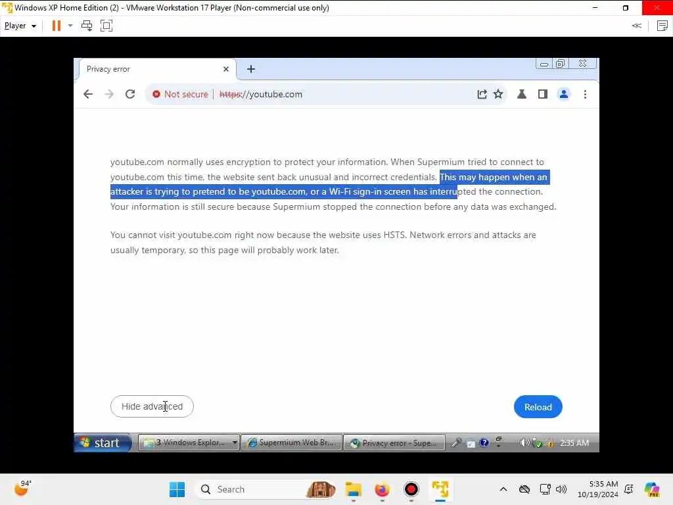Image resolution: width=673 pixels, height=505 pixels.
Task: Open the experiments flask icon
Action: coord(522,94)
